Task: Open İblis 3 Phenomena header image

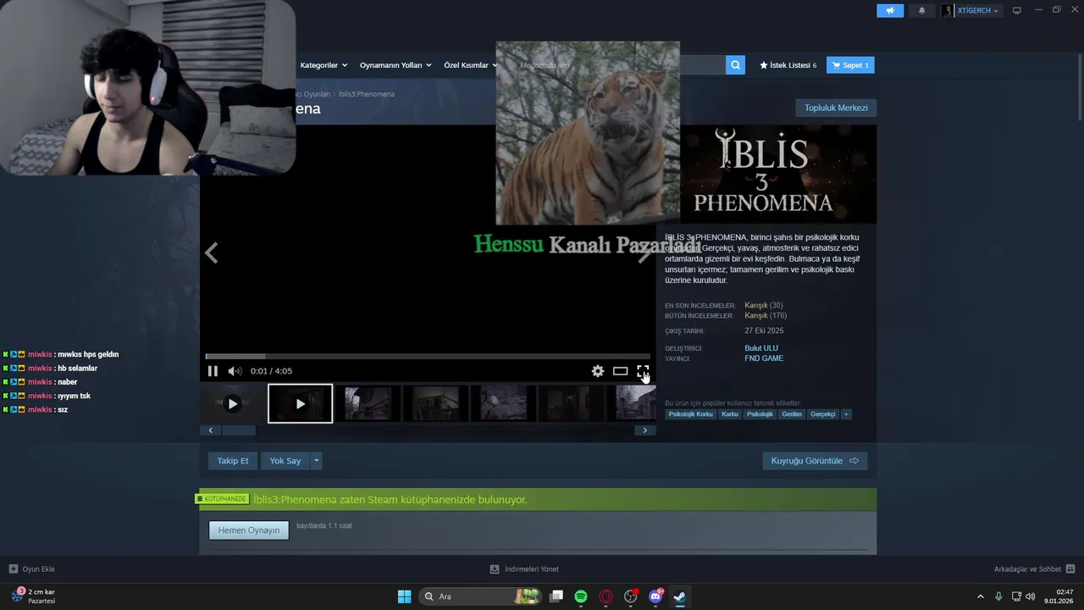Action: click(779, 174)
